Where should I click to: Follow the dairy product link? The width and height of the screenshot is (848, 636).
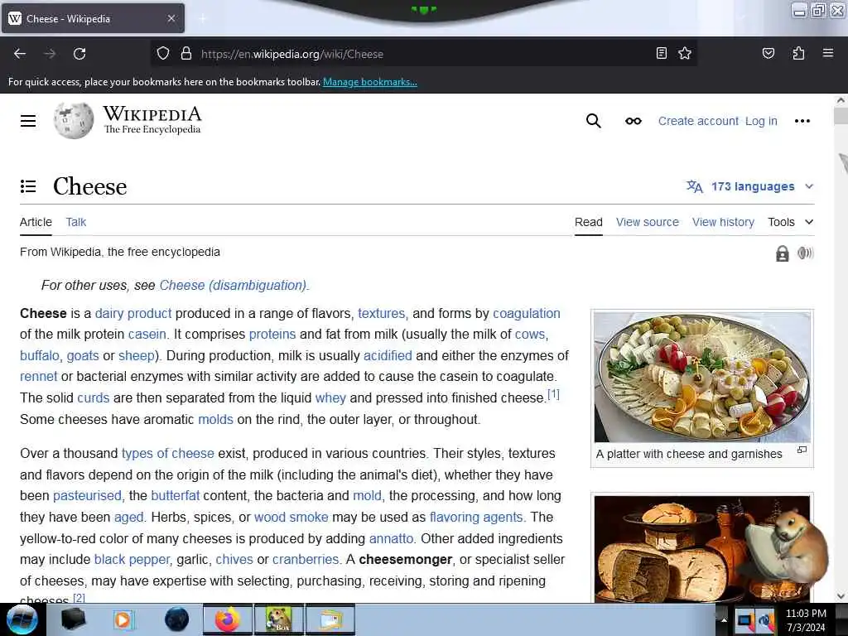[133, 314]
